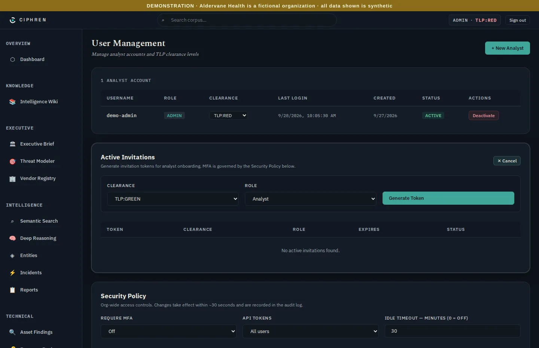Open the Require MFA dropdown

coord(168,331)
